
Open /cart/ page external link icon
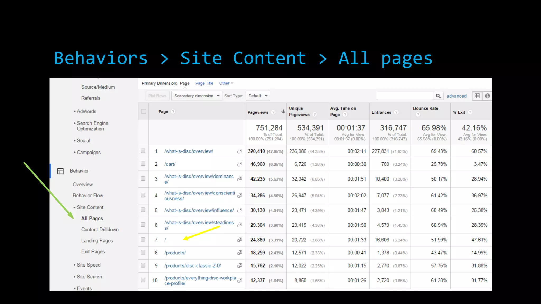click(x=240, y=164)
